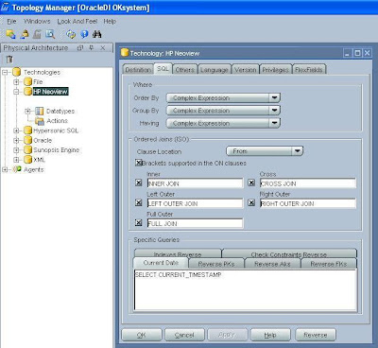Expand the Hypersonic SQL node
Image resolution: width=378 pixels, height=348 pixels.
point(16,130)
